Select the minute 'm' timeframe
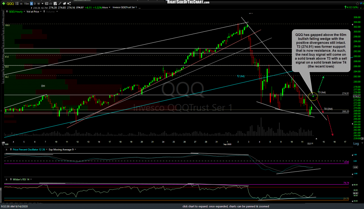 pyautogui.click(x=21, y=4)
